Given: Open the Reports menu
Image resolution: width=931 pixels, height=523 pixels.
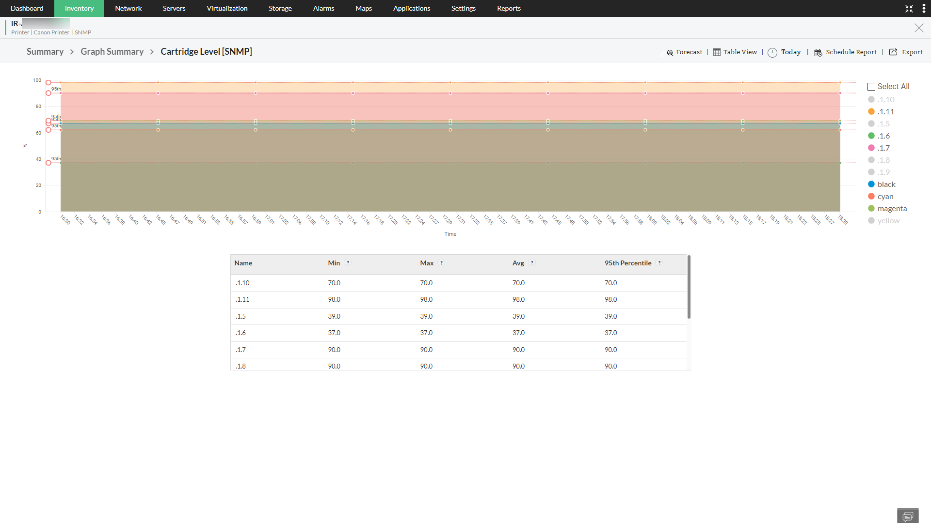Looking at the screenshot, I should pos(509,8).
